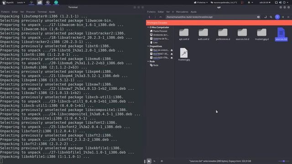Go back in the file manager
The image size is (292, 164).
(149, 17)
